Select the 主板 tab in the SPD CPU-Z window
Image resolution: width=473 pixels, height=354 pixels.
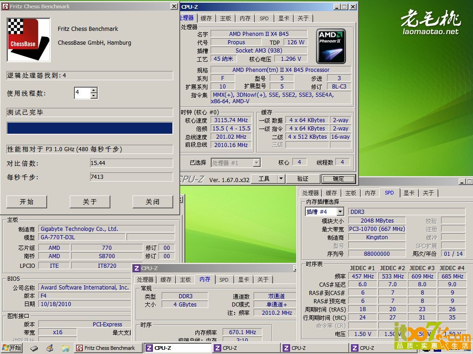click(x=351, y=193)
